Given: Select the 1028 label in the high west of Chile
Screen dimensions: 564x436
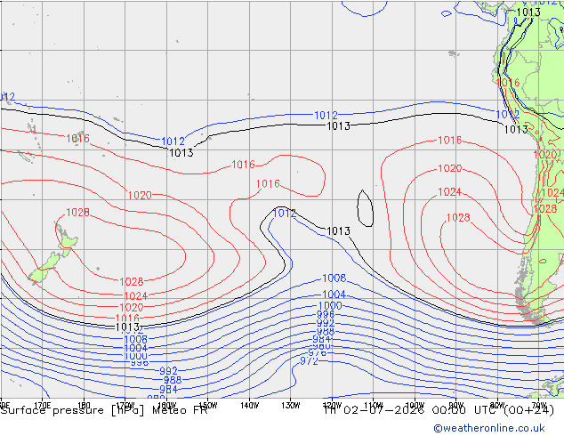Looking at the screenshot, I should click(x=458, y=218).
